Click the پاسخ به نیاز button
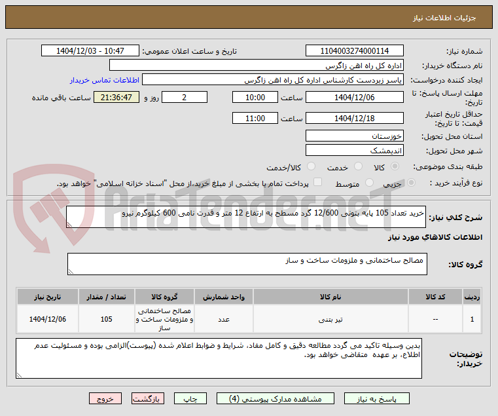 [377, 398]
